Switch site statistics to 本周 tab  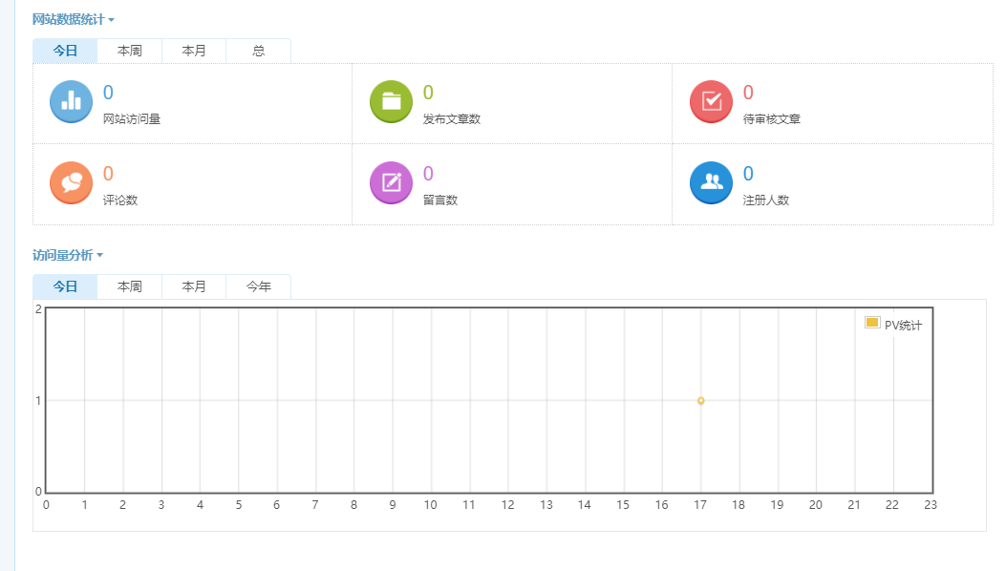130,51
